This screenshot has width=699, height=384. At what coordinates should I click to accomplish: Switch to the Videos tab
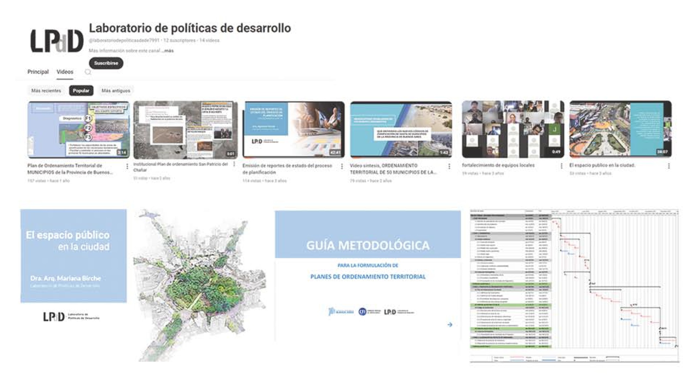65,72
